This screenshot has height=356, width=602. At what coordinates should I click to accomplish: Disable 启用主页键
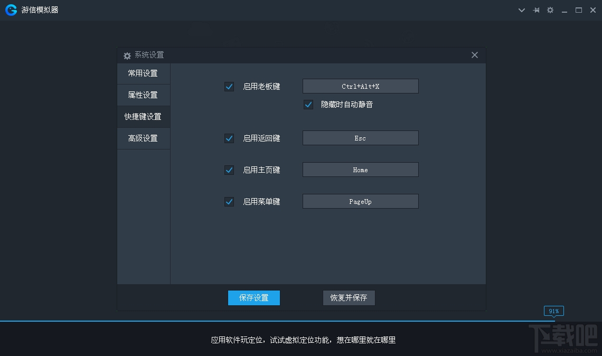pos(229,170)
